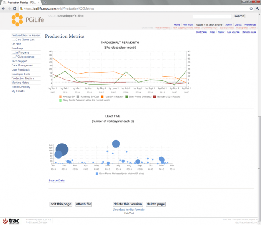Click the Roadmap SP Cap legend swatch
This screenshot has width=261, height=225.
click(78, 97)
